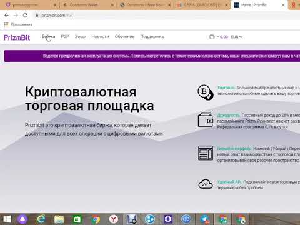Open the floppy disk taskbar app
300x225 pixels.
132,219
